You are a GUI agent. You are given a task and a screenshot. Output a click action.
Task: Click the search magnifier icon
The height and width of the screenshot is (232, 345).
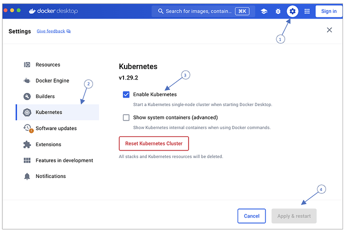click(x=160, y=11)
